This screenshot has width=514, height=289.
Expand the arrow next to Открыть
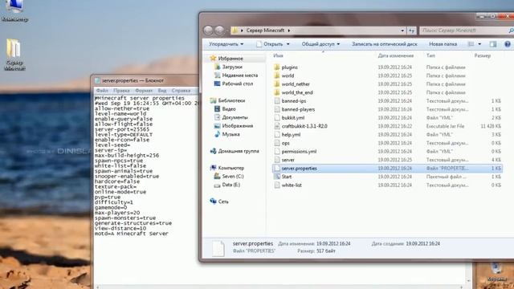[x=288, y=44]
